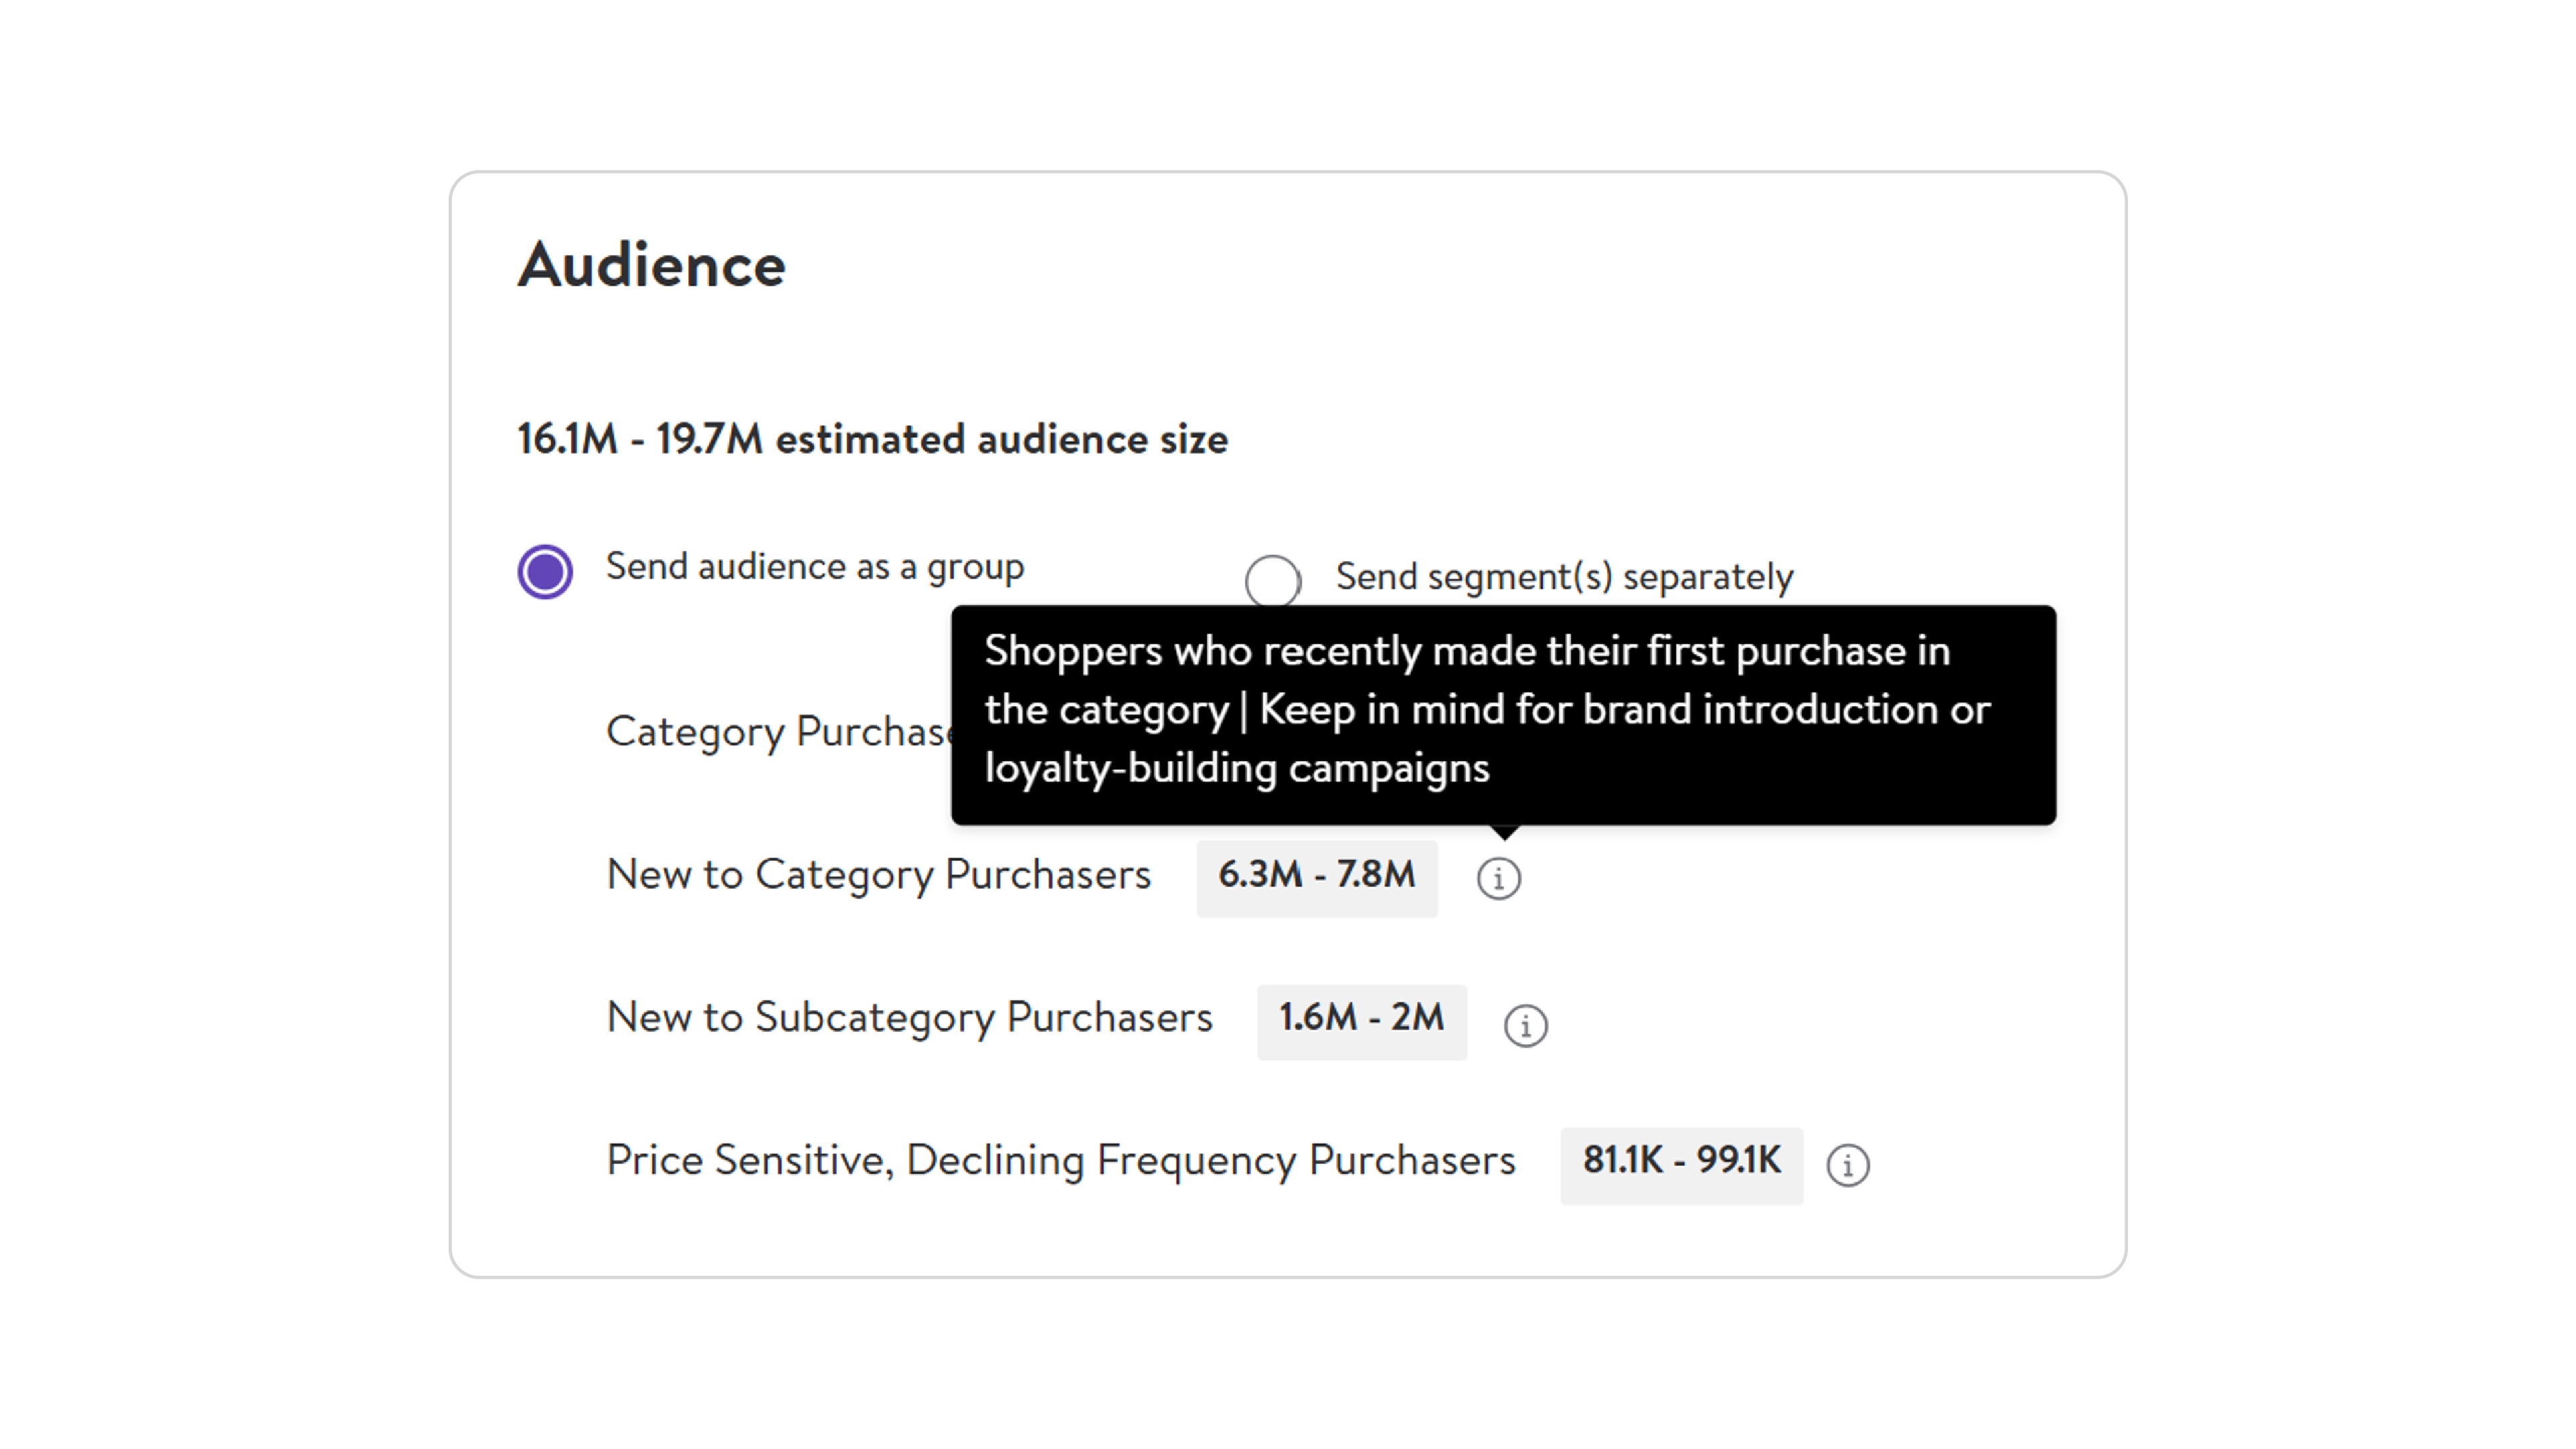The height and width of the screenshot is (1449, 2576).
Task: Click the Send segment(s) separately label text
Action: (x=1564, y=577)
